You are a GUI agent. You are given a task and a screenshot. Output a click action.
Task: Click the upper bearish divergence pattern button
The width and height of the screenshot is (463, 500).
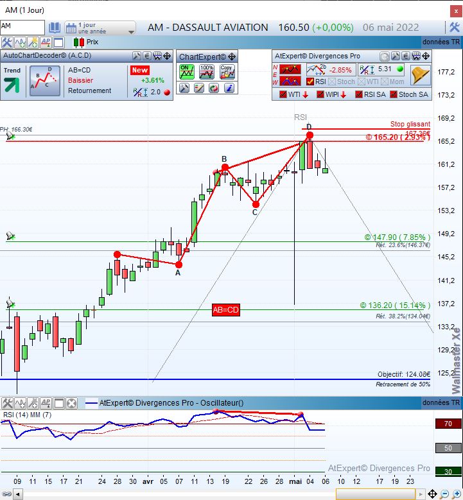[x=290, y=69]
